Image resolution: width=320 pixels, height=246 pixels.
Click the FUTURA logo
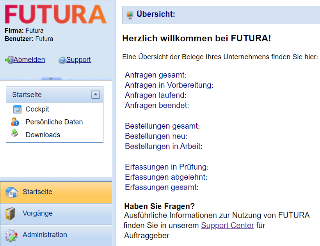55,14
